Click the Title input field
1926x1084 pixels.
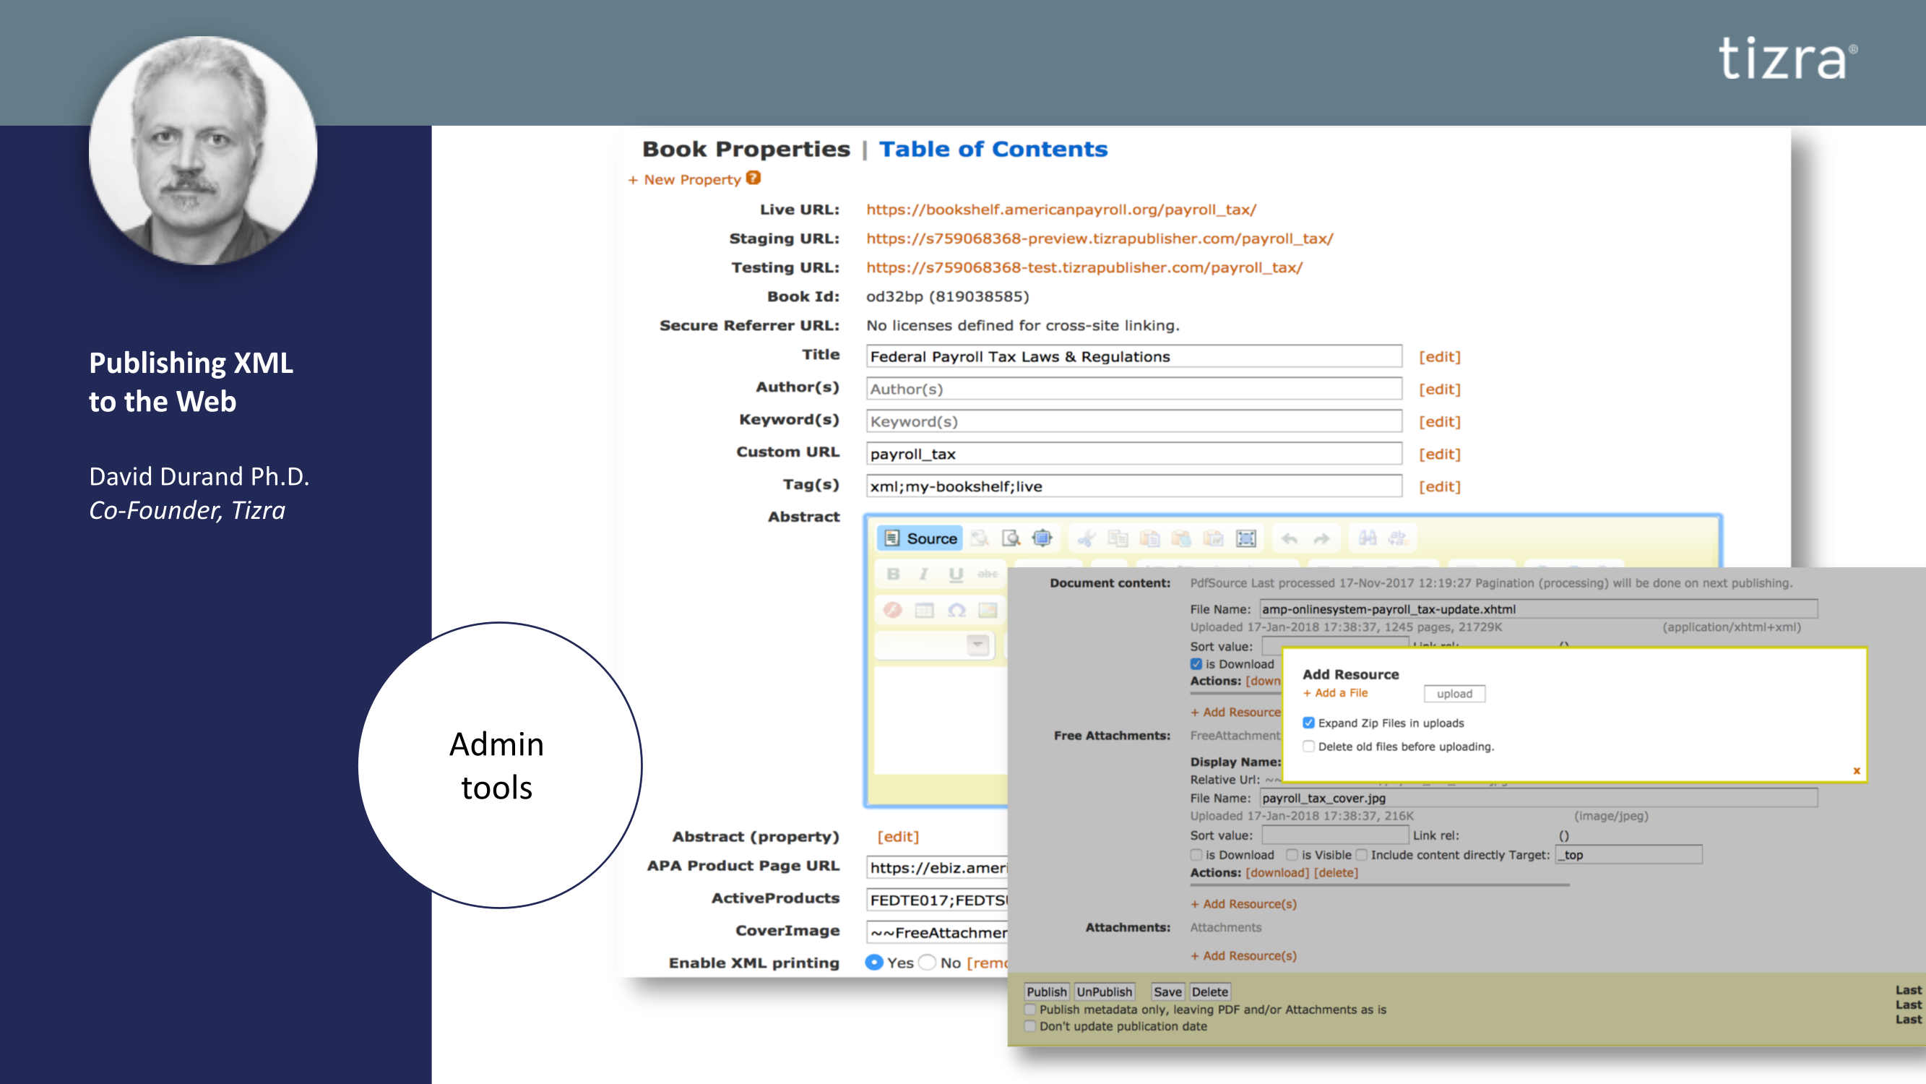click(x=1133, y=356)
